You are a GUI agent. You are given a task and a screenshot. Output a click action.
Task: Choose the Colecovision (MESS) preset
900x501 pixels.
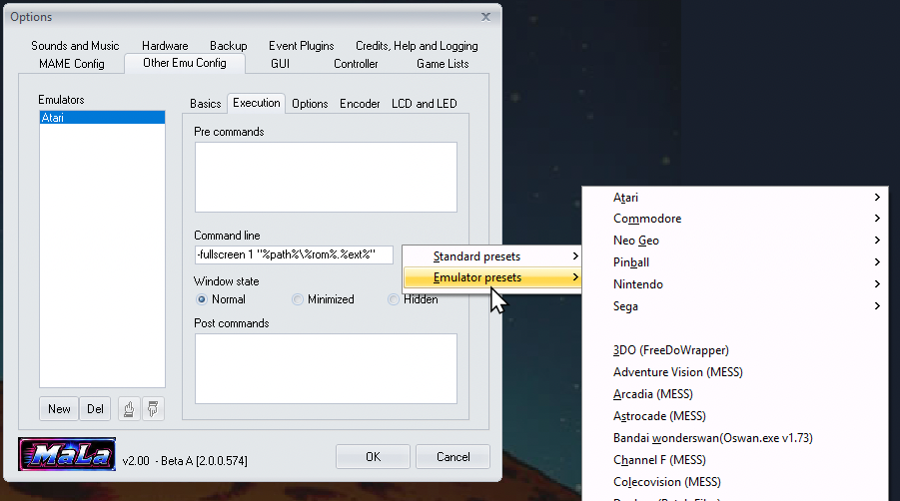735,482
